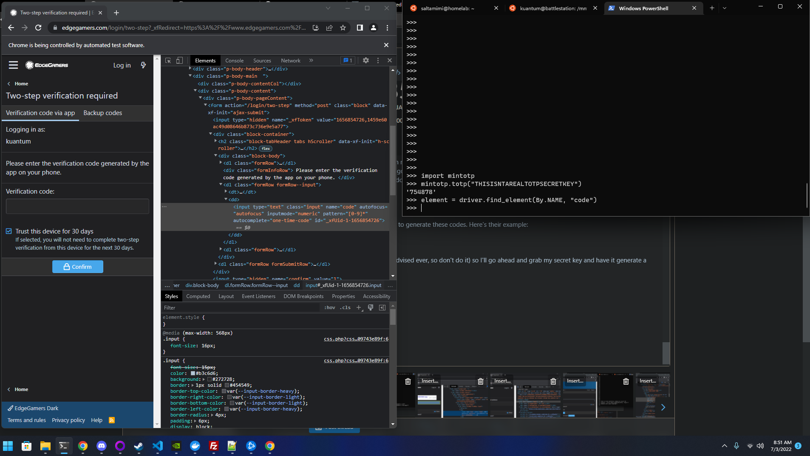The height and width of the screenshot is (456, 810).
Task: Open the terminal new tab dropdown arrow
Action: (725, 8)
